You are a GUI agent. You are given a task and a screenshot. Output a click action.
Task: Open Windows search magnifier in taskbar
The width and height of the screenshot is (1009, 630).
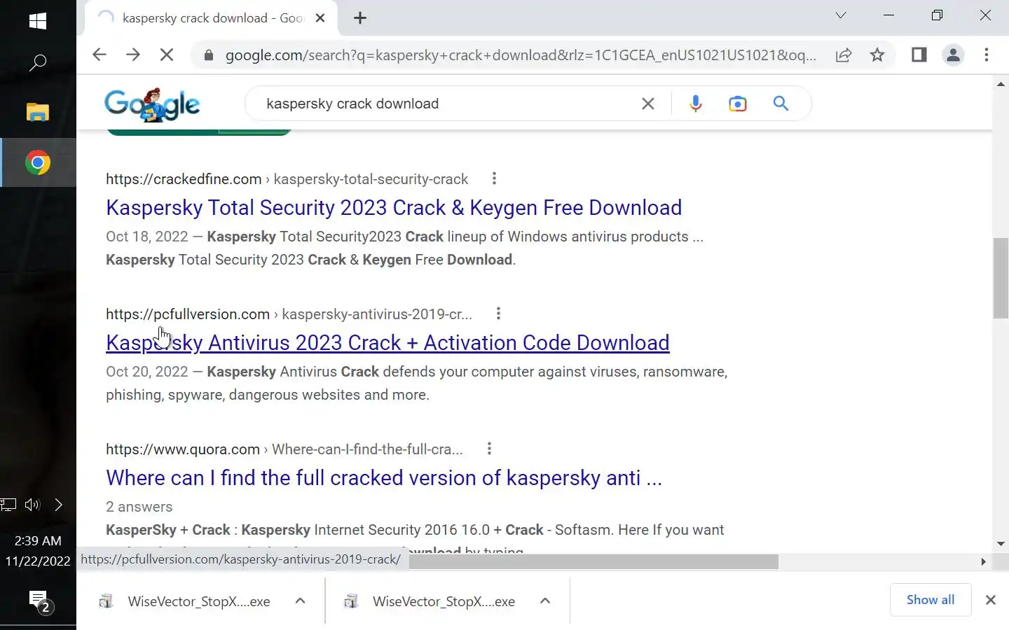point(38,63)
